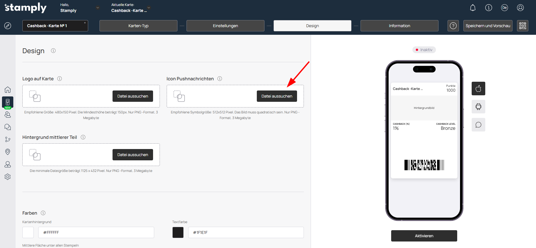Select the Apple preview icon

(478, 89)
